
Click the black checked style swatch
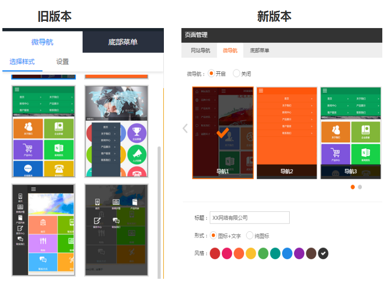[323, 254]
